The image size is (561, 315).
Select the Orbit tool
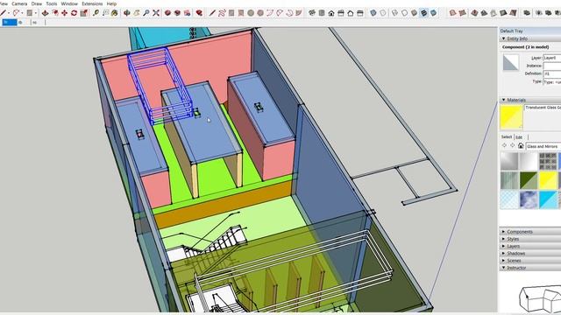126,13
